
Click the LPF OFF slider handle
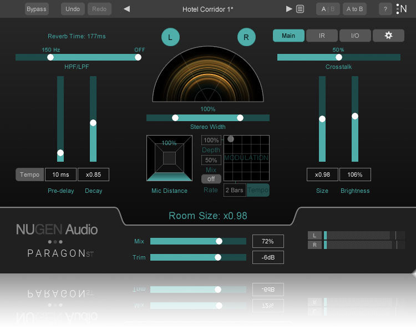tap(138, 57)
